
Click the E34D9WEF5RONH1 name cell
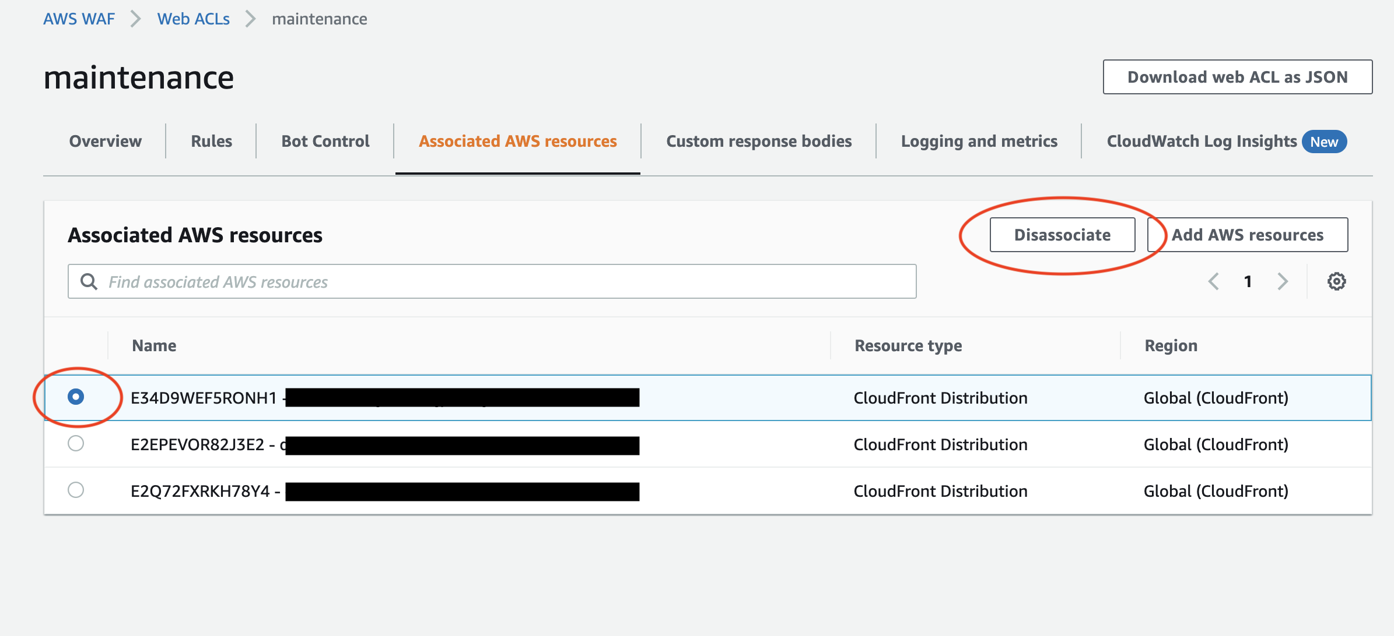(x=385, y=398)
